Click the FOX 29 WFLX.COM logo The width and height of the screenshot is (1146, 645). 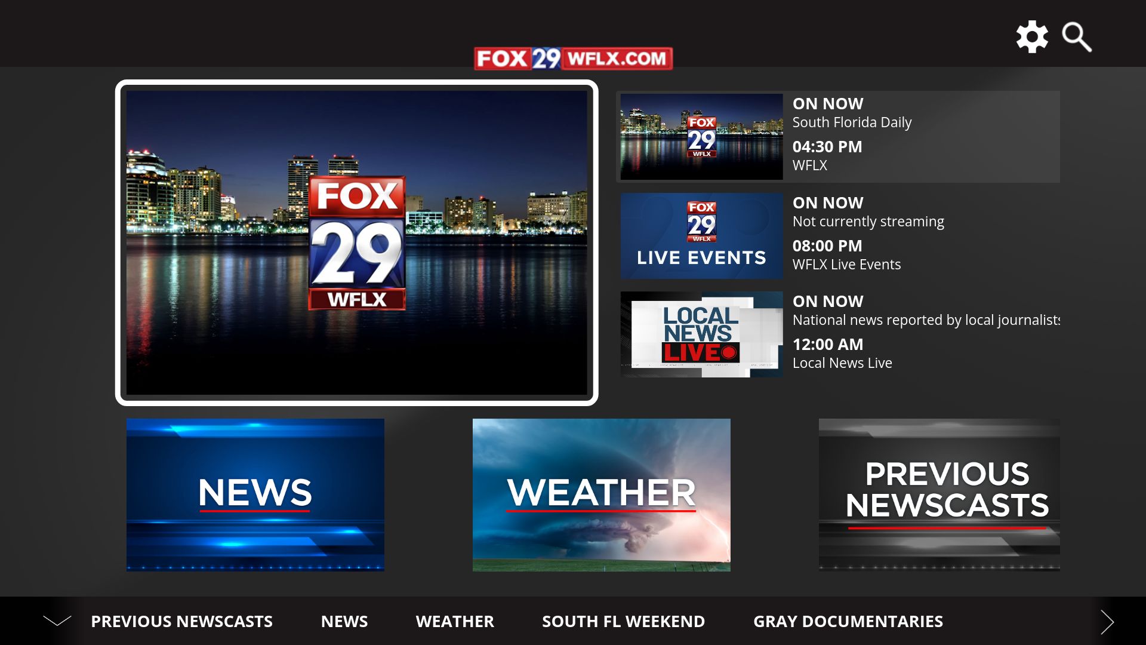tap(573, 59)
